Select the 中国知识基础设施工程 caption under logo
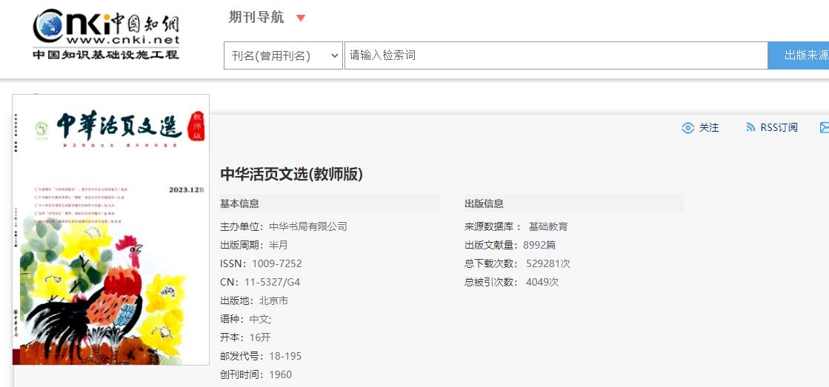829x387 pixels. [x=106, y=54]
